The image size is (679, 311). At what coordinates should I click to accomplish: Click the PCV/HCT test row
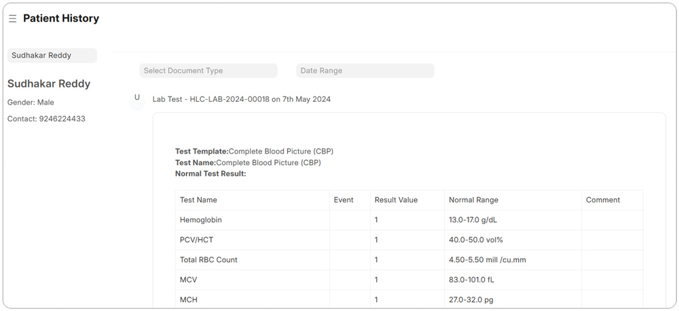click(196, 240)
